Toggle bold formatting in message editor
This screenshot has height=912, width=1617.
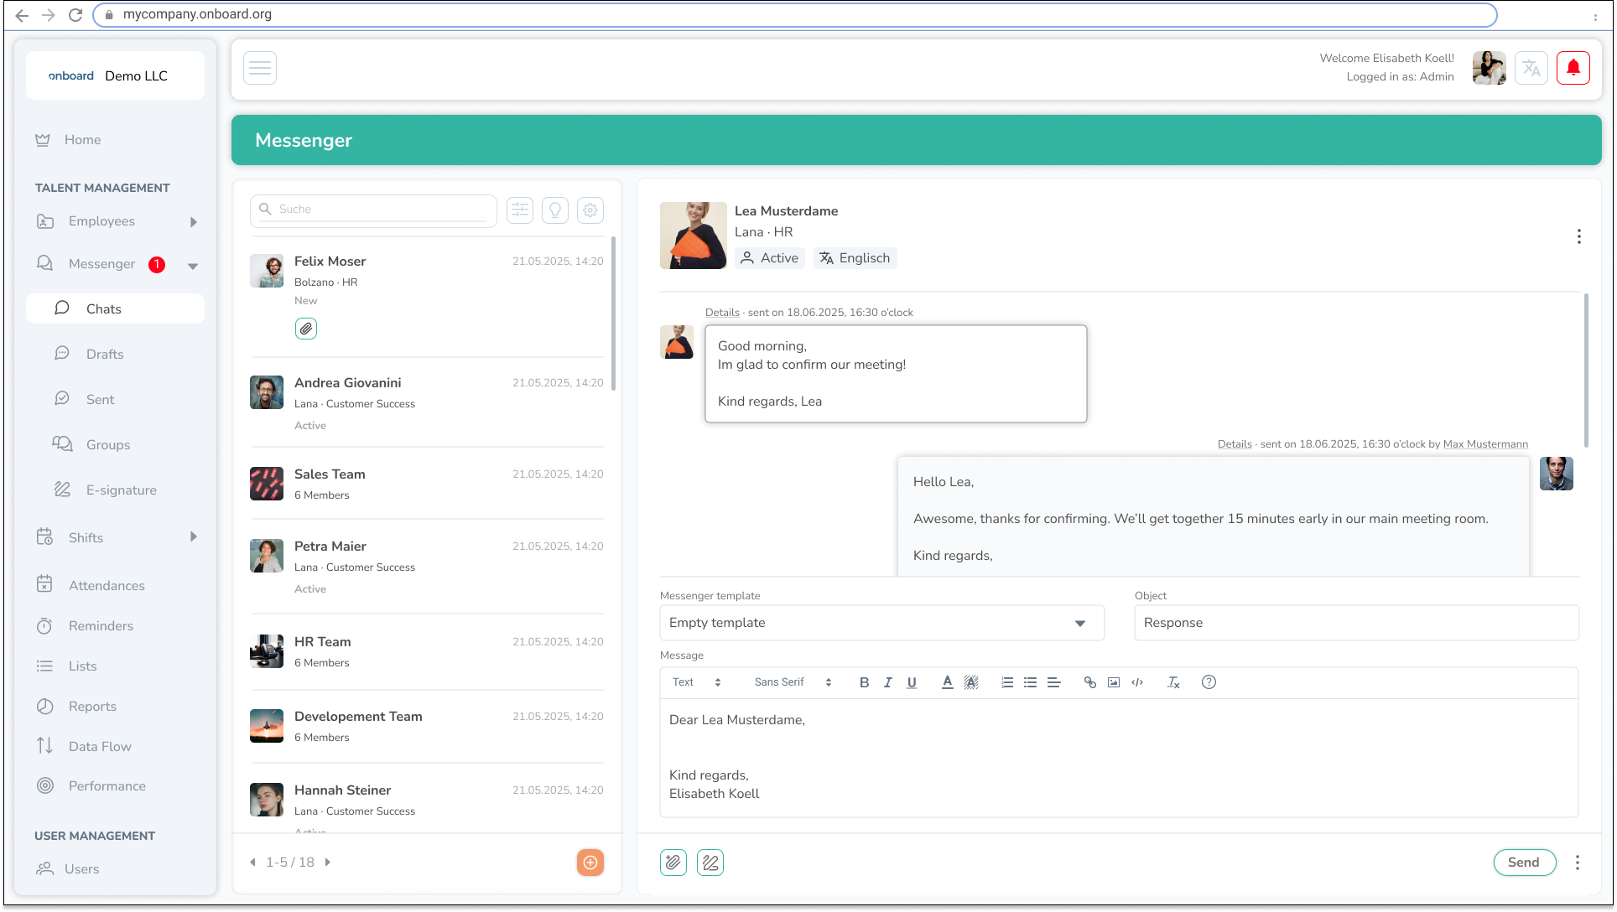(x=864, y=682)
